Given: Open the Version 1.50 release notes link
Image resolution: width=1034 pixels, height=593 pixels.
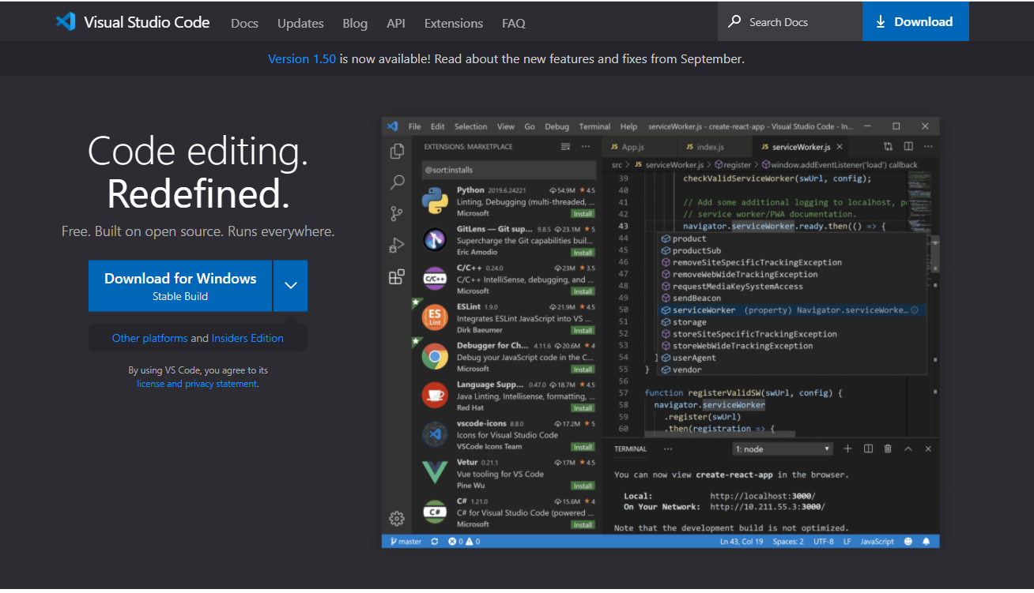Looking at the screenshot, I should click(302, 58).
